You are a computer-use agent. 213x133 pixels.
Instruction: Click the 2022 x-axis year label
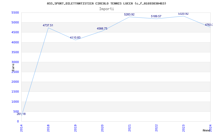point(157,128)
